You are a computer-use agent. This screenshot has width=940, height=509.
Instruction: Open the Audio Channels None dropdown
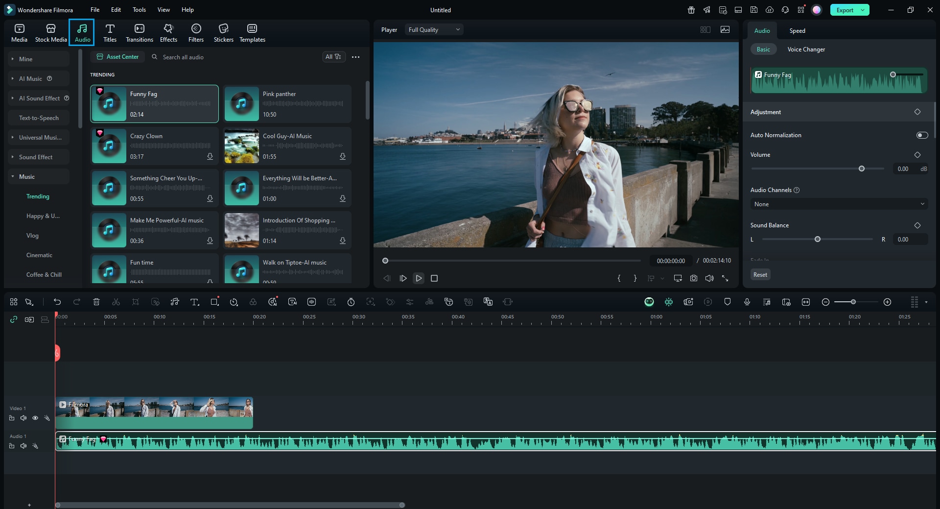click(839, 204)
